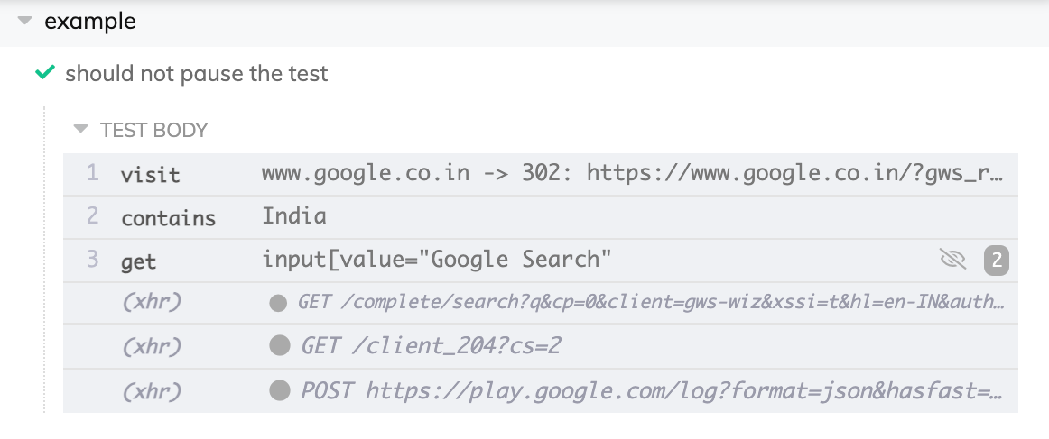The width and height of the screenshot is (1049, 439).
Task: Open the POST play.google.com/log xhr entry
Action: coord(652,390)
